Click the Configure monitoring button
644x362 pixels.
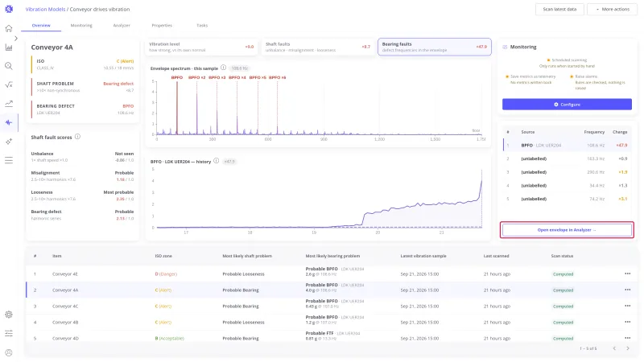pos(567,105)
